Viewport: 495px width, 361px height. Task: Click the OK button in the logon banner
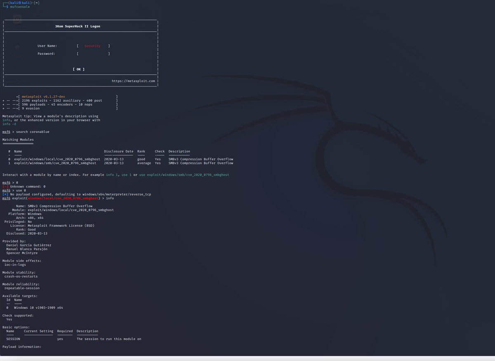pos(78,69)
